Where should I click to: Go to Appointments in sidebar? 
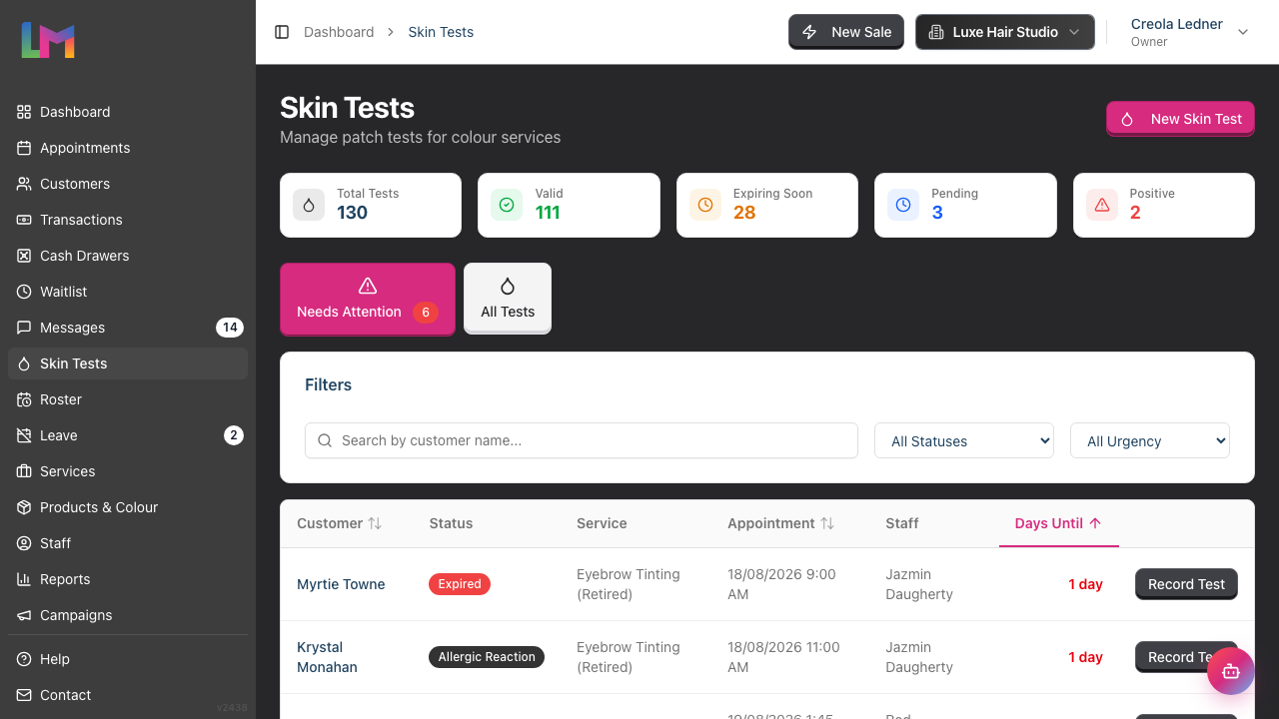click(128, 148)
